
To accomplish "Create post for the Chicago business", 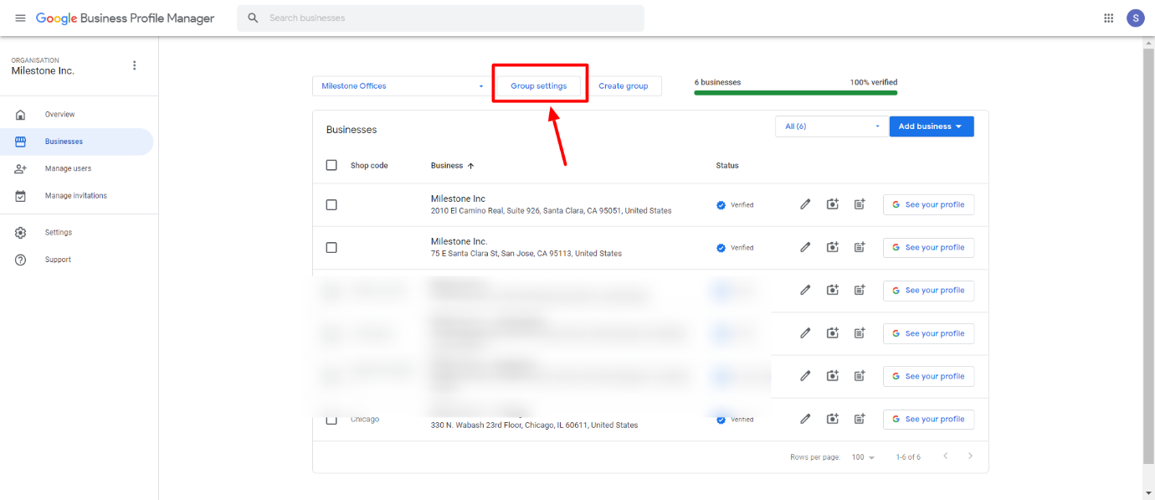I will [860, 419].
